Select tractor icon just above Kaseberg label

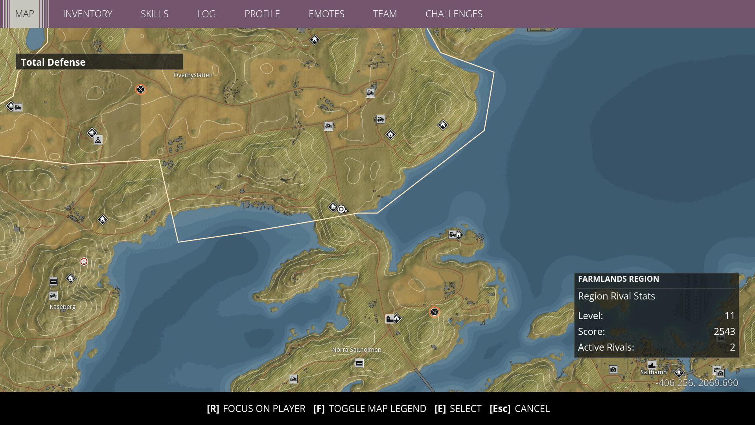pyautogui.click(x=53, y=295)
